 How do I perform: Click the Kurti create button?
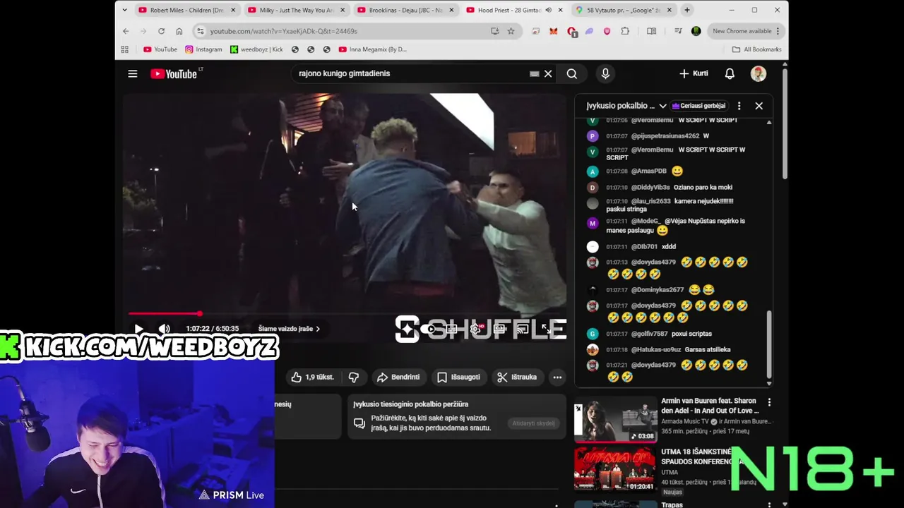tap(694, 73)
